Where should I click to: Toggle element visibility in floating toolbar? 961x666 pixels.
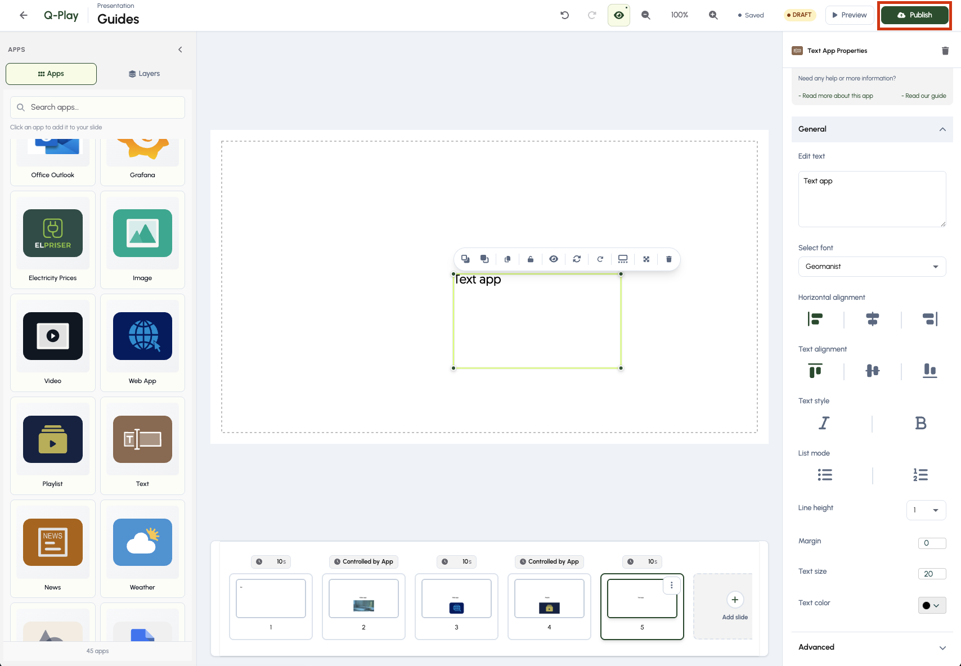(x=554, y=259)
